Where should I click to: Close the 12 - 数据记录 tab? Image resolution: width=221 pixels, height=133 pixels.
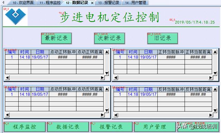point(92,3)
